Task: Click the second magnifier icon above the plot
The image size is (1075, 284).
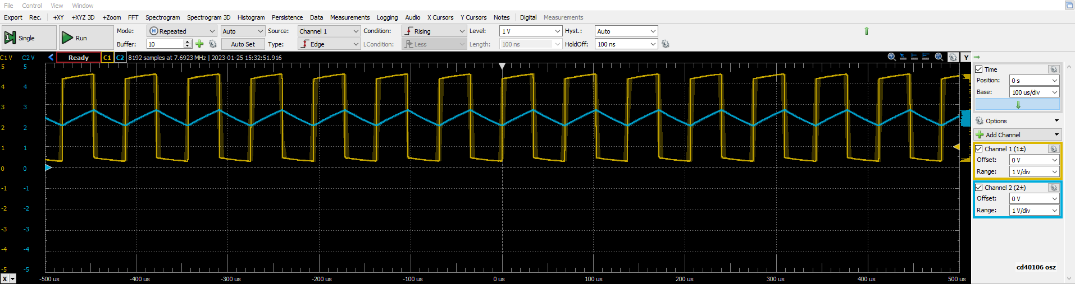Action: 939,57
